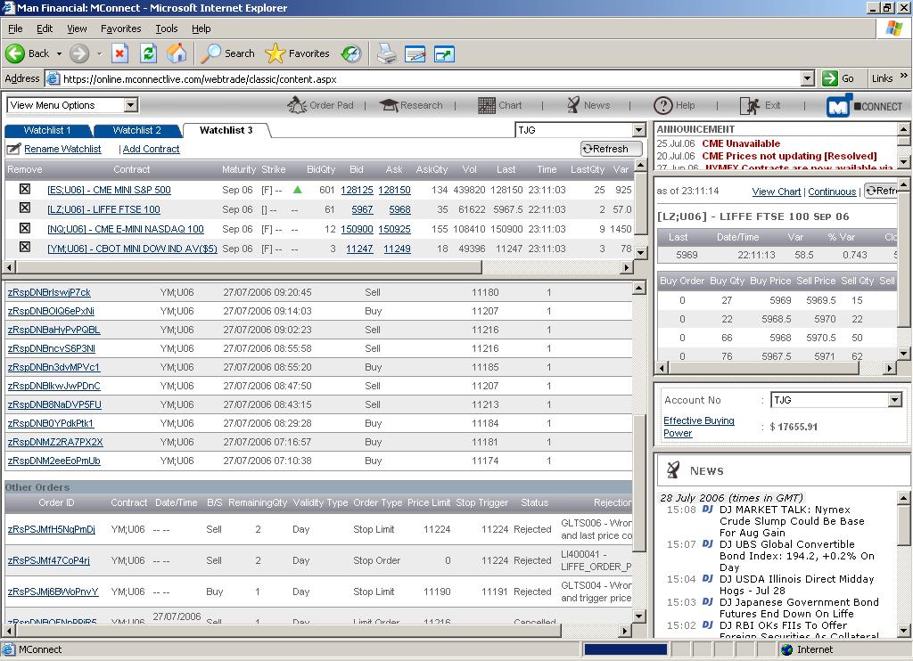
Task: Open the Edit menu
Action: click(45, 29)
